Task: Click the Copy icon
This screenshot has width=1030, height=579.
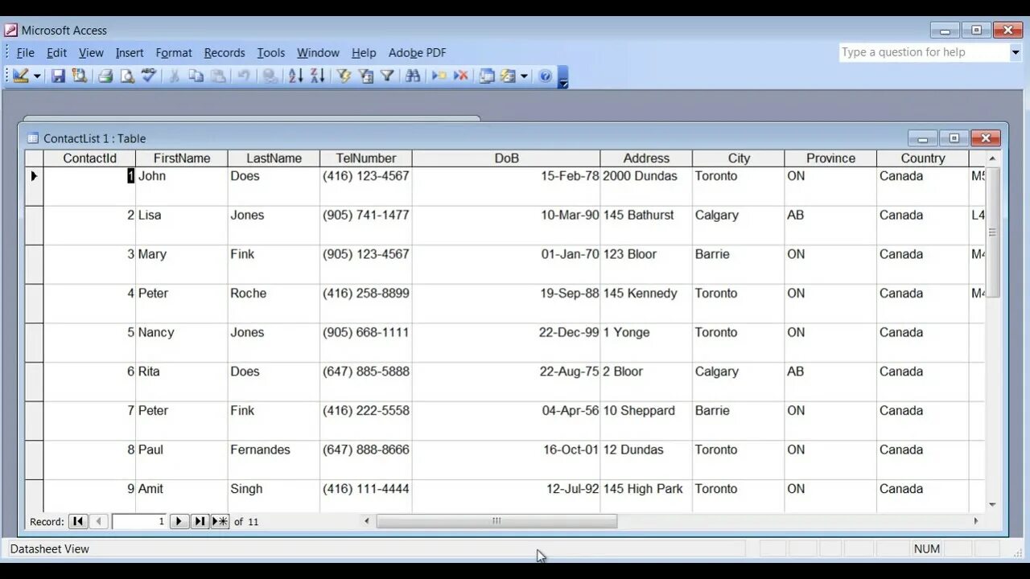Action: click(196, 76)
